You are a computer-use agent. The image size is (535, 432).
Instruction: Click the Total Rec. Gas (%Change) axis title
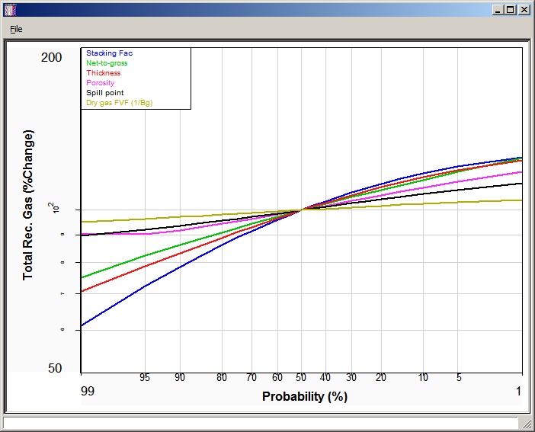pyautogui.click(x=29, y=205)
